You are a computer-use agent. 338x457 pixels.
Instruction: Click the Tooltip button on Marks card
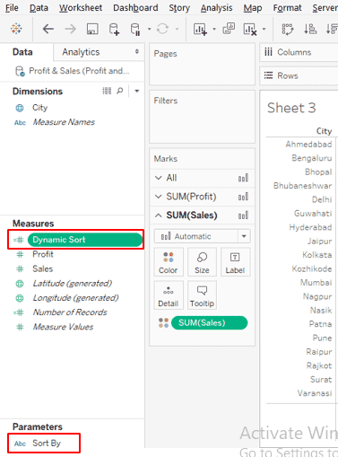tap(202, 295)
